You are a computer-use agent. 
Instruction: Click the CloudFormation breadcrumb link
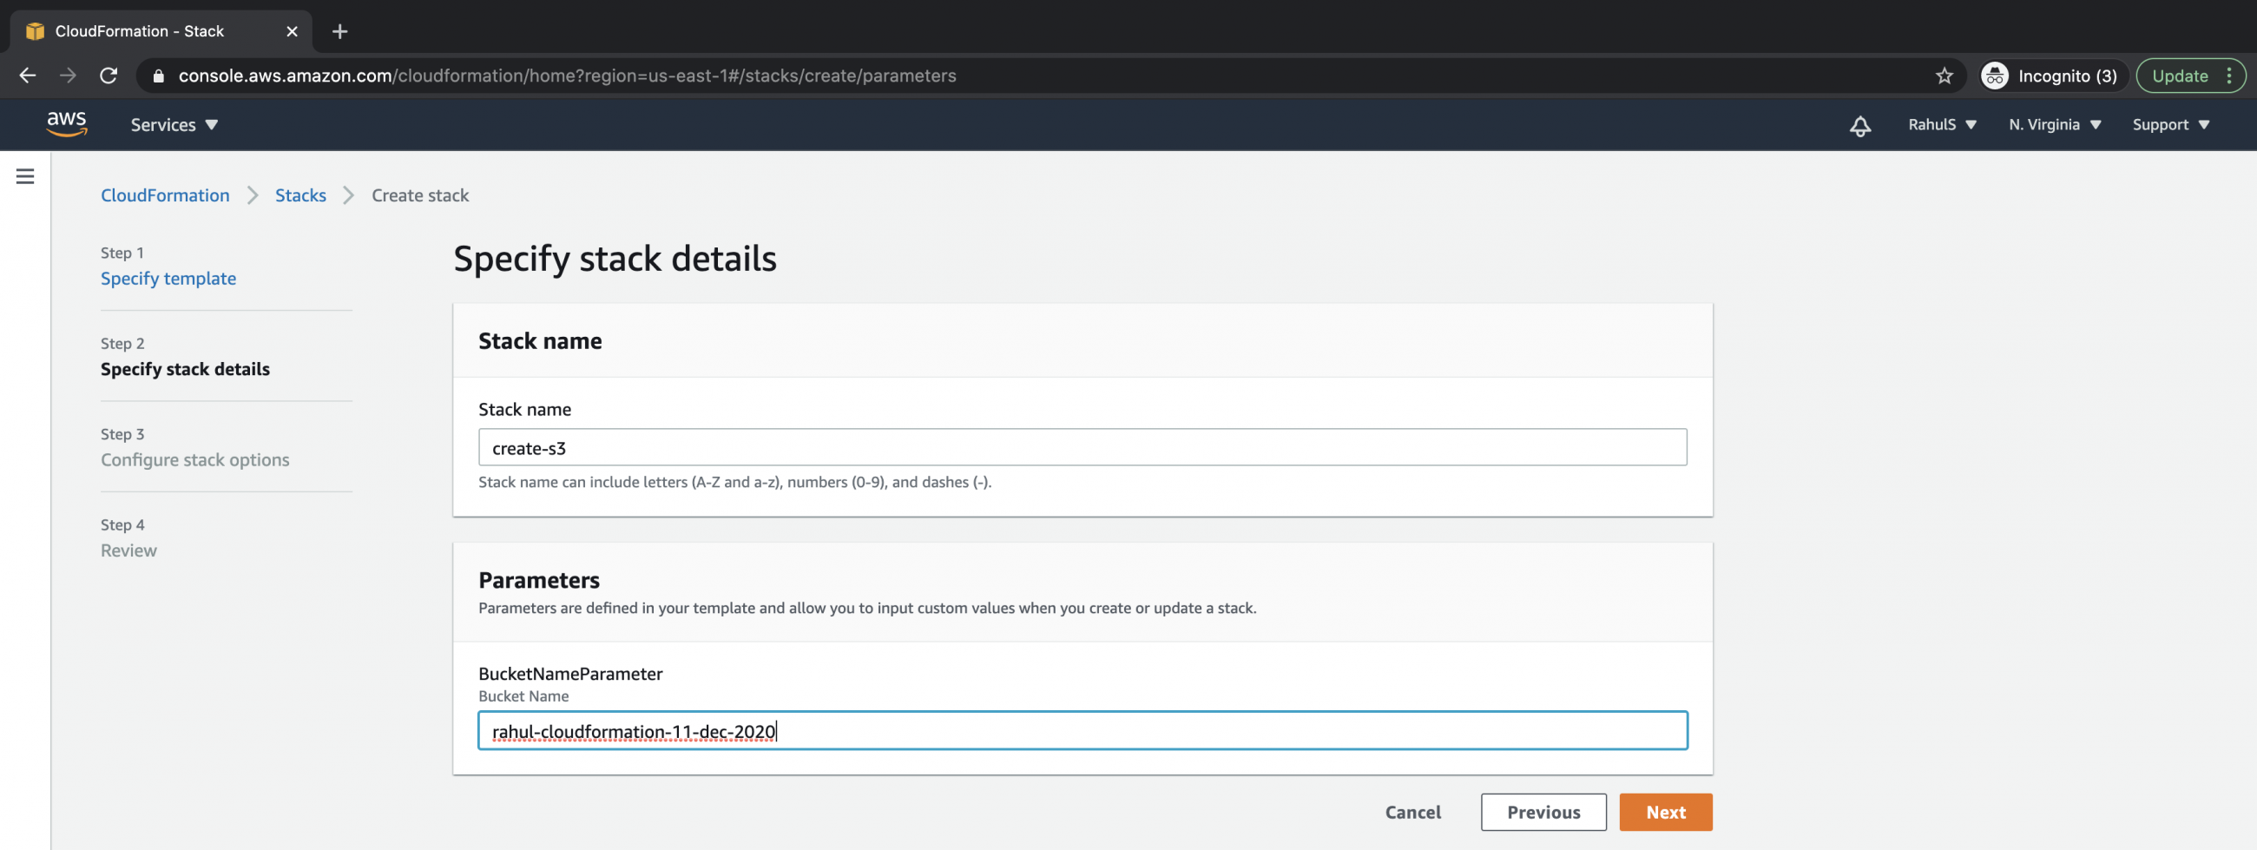point(165,195)
